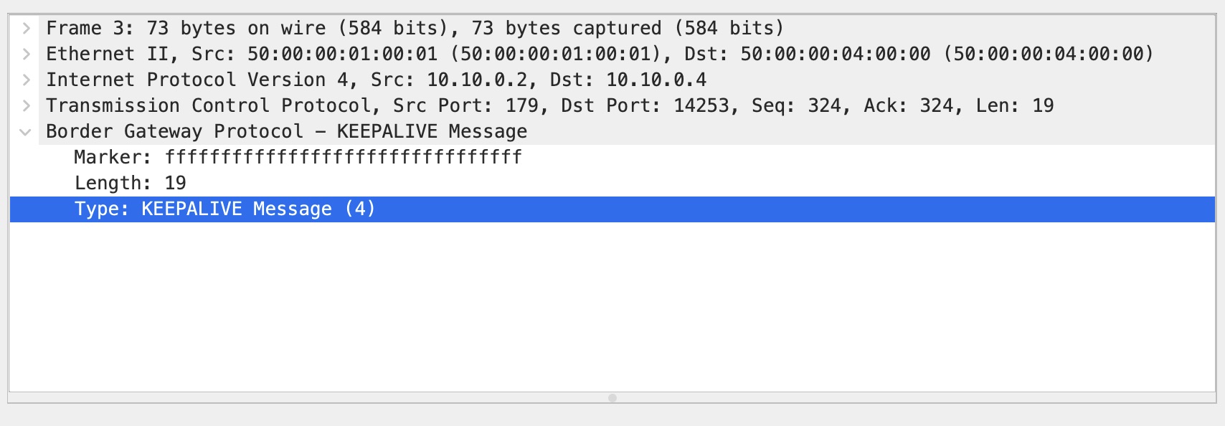Click the "73 bytes captured" text
The width and height of the screenshot is (1225, 426).
coord(566,29)
